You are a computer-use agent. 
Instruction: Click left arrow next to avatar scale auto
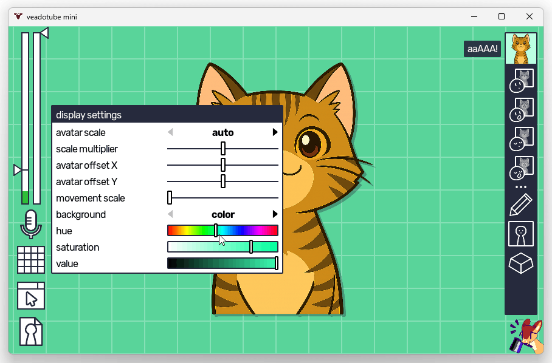[x=170, y=132]
